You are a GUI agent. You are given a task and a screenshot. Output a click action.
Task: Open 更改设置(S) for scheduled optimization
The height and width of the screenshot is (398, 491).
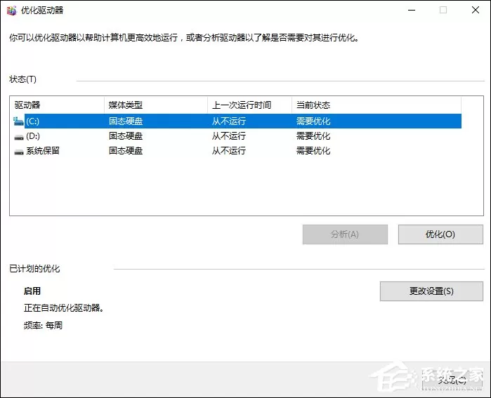pyautogui.click(x=431, y=291)
